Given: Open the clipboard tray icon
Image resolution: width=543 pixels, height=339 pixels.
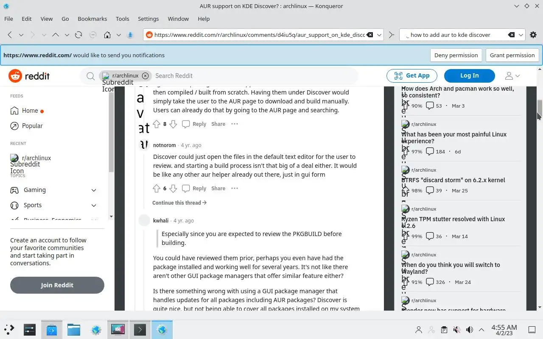Looking at the screenshot, I should [x=444, y=329].
